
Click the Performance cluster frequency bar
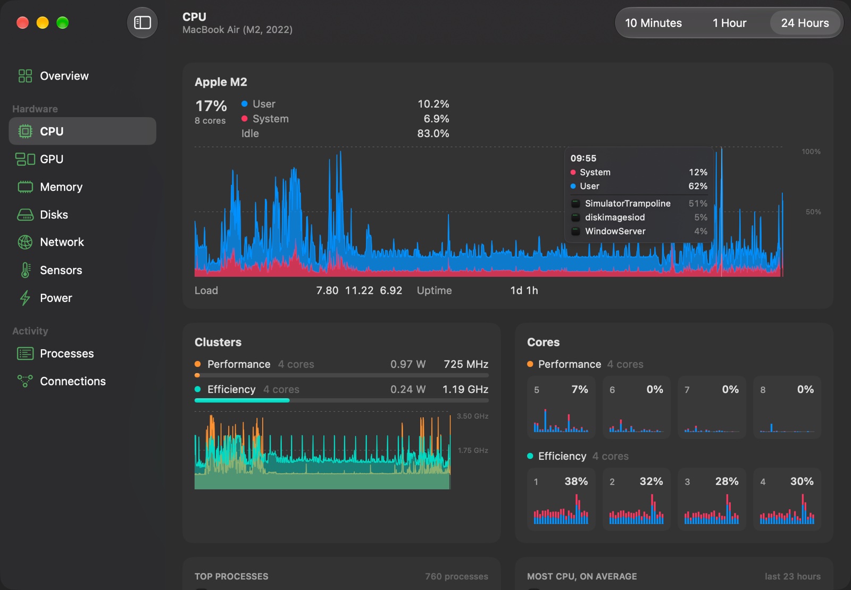pos(341,375)
